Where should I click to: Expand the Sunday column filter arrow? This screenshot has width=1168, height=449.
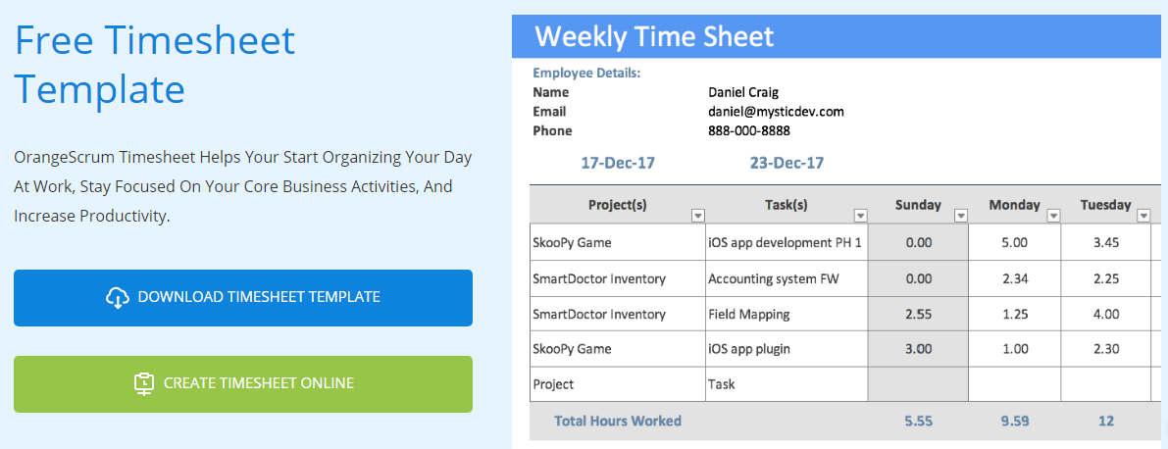pos(961,216)
